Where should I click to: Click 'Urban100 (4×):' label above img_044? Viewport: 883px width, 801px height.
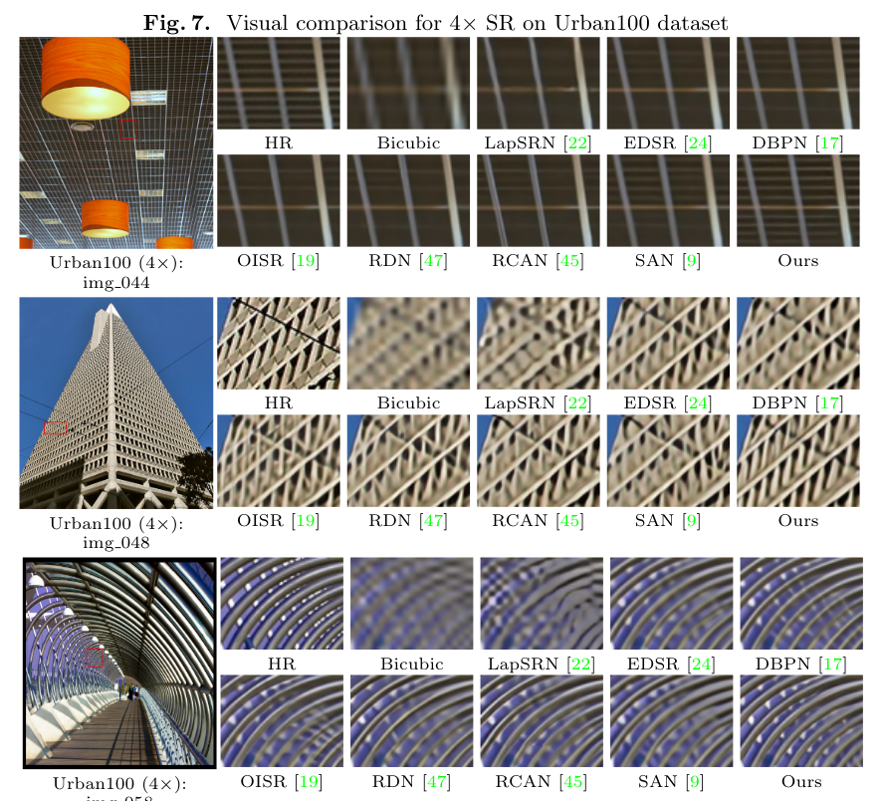[116, 263]
